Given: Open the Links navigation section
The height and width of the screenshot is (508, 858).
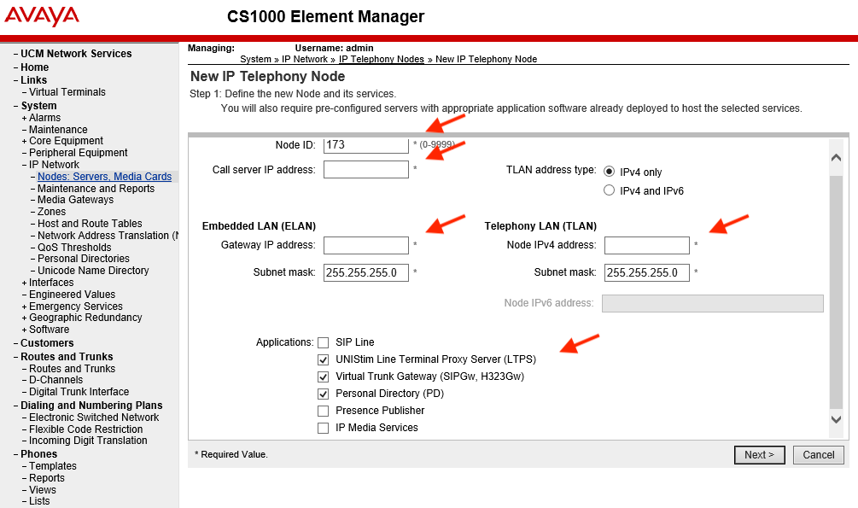Looking at the screenshot, I should tap(33, 80).
